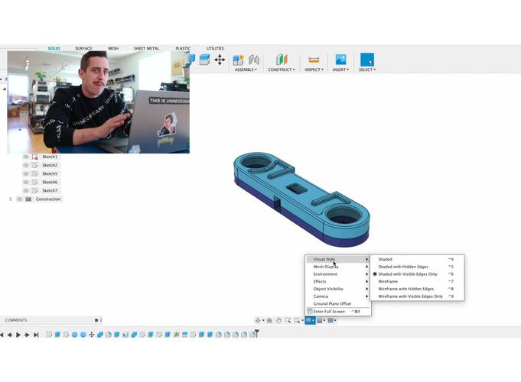Open the CONSTRUCT dropdown menu
The image size is (521, 382).
[282, 70]
